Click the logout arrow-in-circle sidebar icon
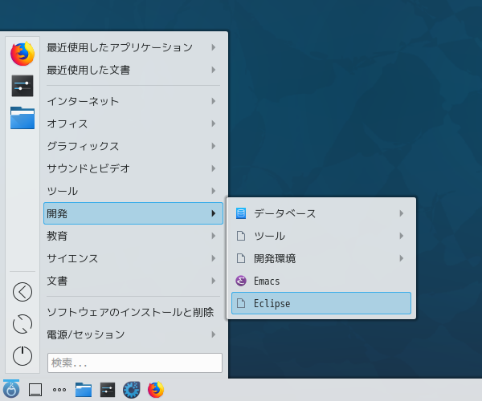Image resolution: width=482 pixels, height=401 pixels. tap(22, 292)
